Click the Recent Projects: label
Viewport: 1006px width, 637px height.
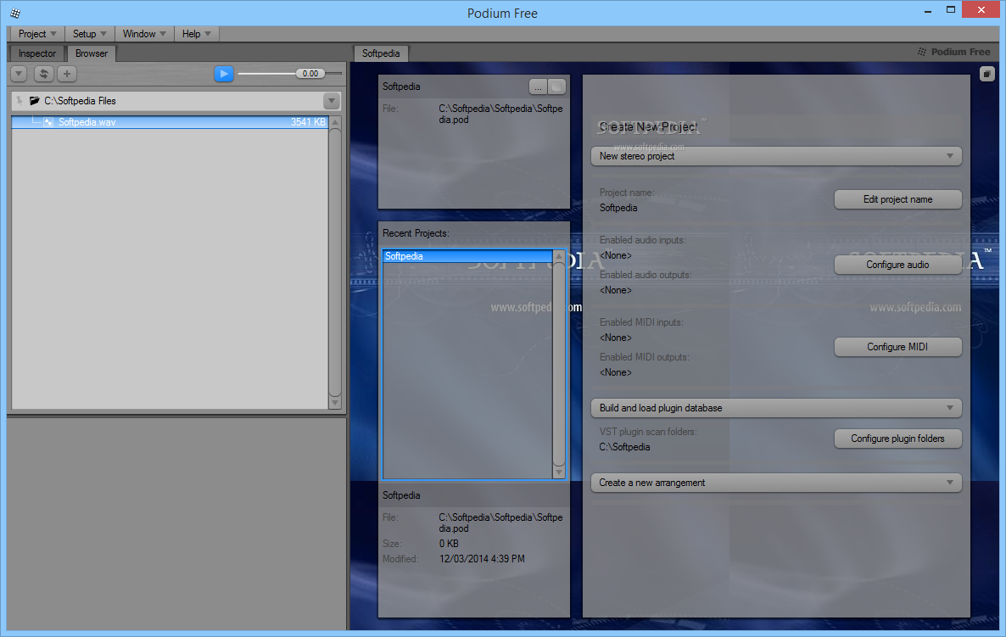point(416,233)
